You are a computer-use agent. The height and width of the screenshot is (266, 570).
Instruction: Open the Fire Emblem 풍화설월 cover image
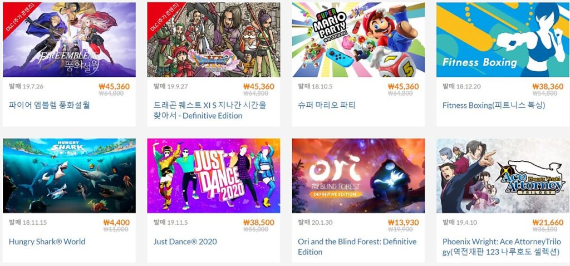pyautogui.click(x=69, y=40)
